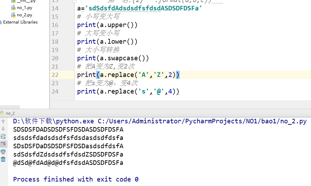Click the Python icon on no_2 run tab

pyautogui.click(x=2, y=113)
